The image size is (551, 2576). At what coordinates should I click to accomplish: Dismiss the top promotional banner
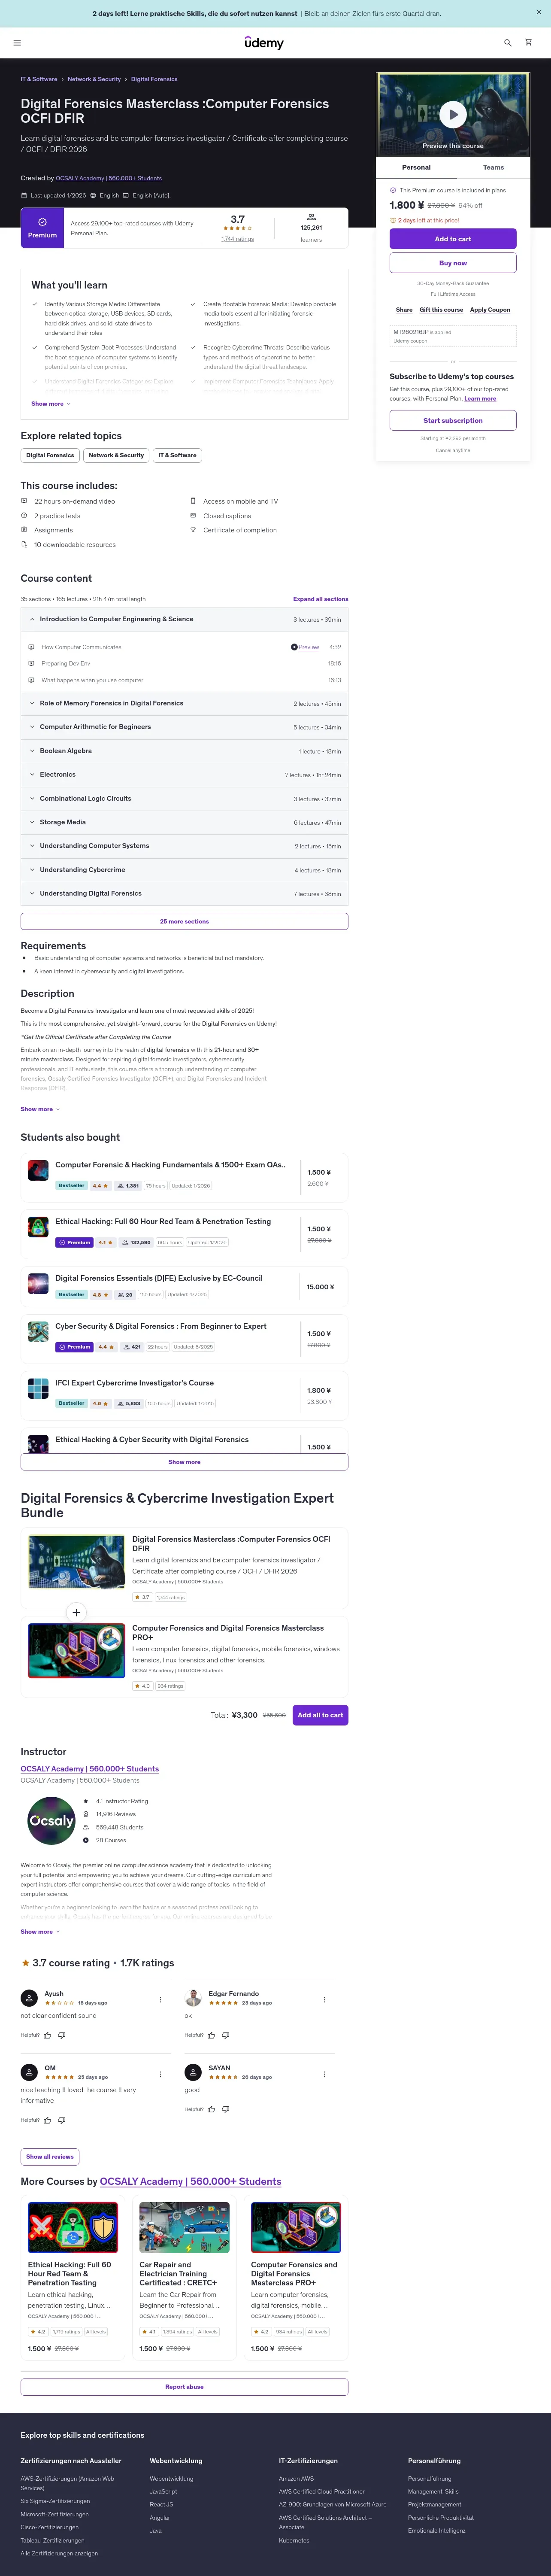pos(539,13)
